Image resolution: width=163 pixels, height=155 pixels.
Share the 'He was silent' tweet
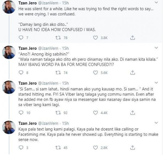[x=133, y=38]
